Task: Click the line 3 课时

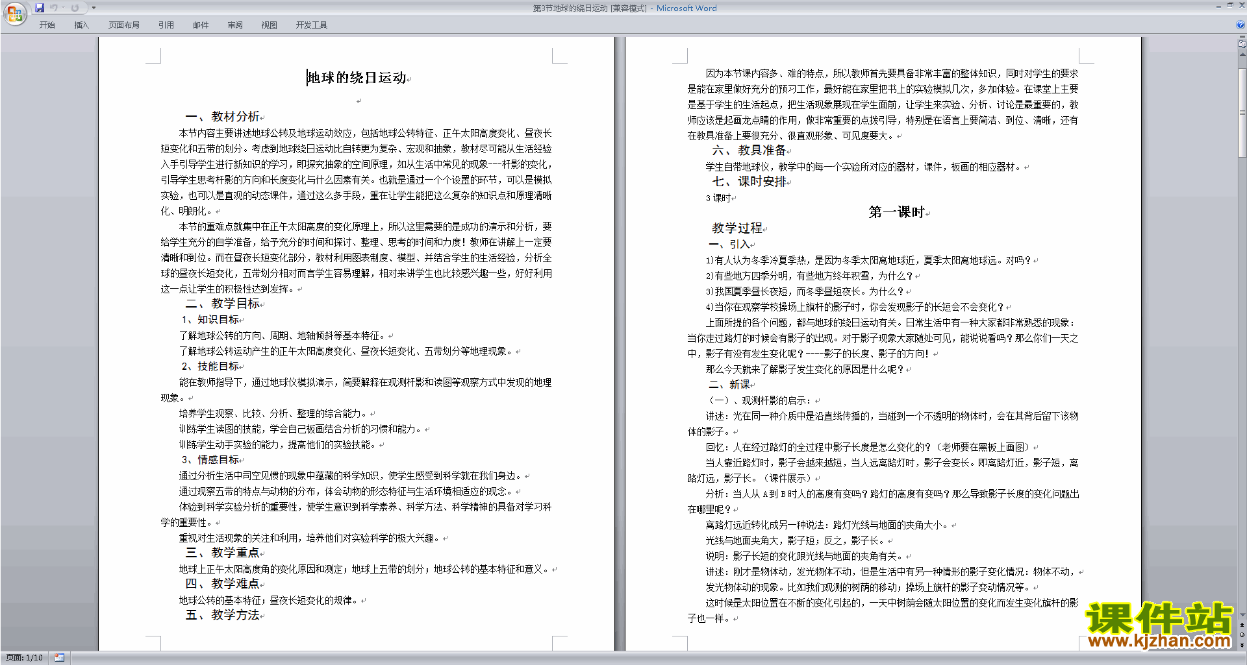Action: pyautogui.click(x=718, y=198)
